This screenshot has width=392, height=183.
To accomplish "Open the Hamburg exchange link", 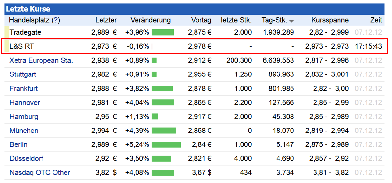I will point(24,117).
